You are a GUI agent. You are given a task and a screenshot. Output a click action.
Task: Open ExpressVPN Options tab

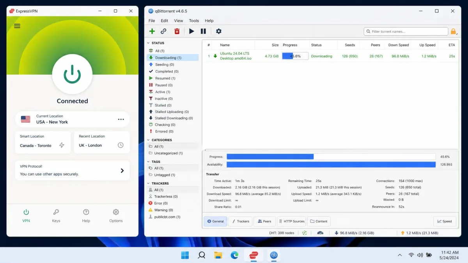coord(116,215)
